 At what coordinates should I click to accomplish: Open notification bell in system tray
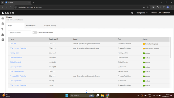pos(171,95)
